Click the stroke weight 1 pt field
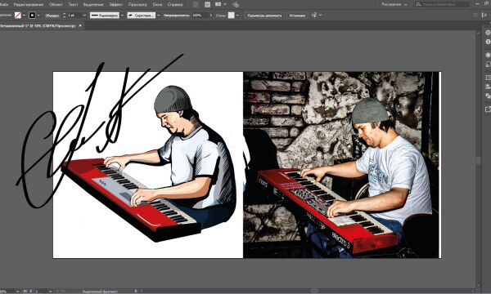The width and height of the screenshot is (491, 294). tap(74, 15)
